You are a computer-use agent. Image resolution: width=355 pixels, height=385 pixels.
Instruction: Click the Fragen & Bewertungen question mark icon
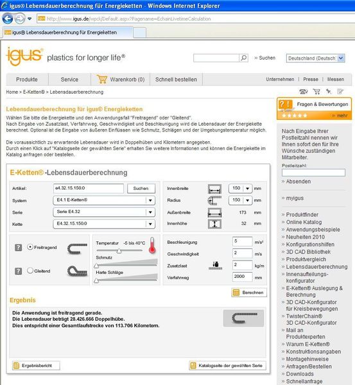285,105
